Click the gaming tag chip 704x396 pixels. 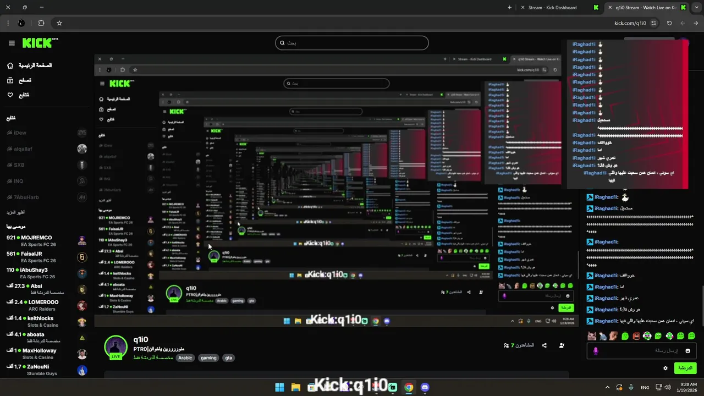coord(208,358)
